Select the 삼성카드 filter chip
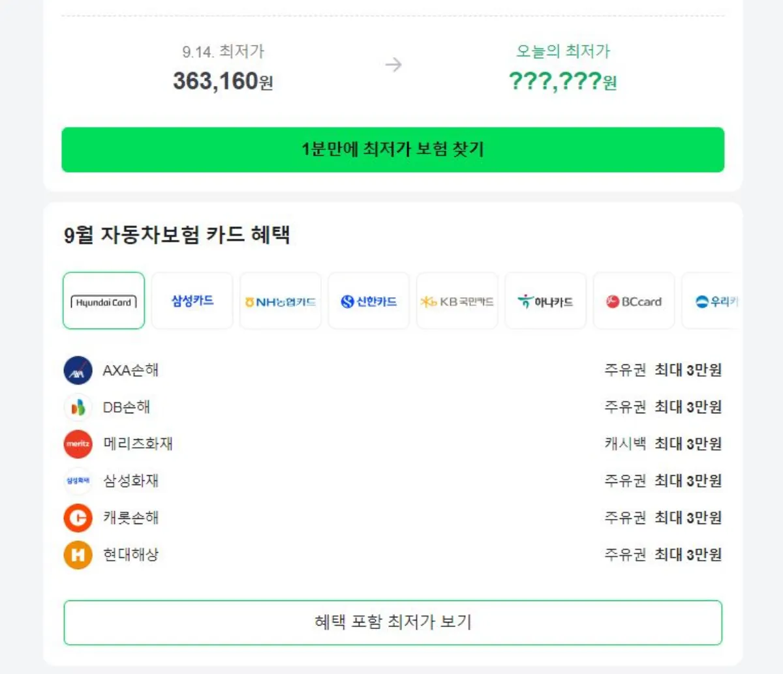Screen dimensions: 783x674 click(x=192, y=301)
